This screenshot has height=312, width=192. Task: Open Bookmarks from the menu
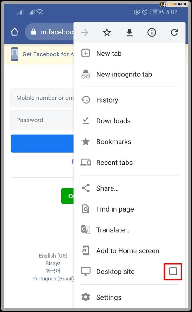click(113, 142)
